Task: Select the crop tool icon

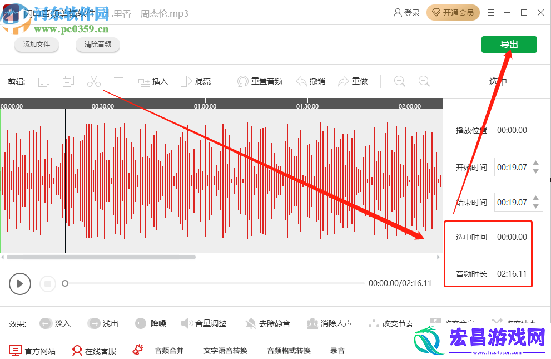Action: click(120, 82)
